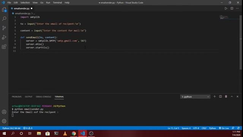The width and height of the screenshot is (243, 137).
Task: Switch to the PROBLEMS panel tab
Action: pos(17,97)
